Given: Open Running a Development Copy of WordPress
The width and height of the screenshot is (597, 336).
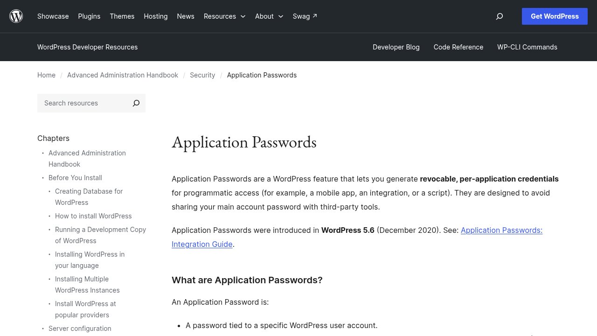Looking at the screenshot, I should click(100, 235).
